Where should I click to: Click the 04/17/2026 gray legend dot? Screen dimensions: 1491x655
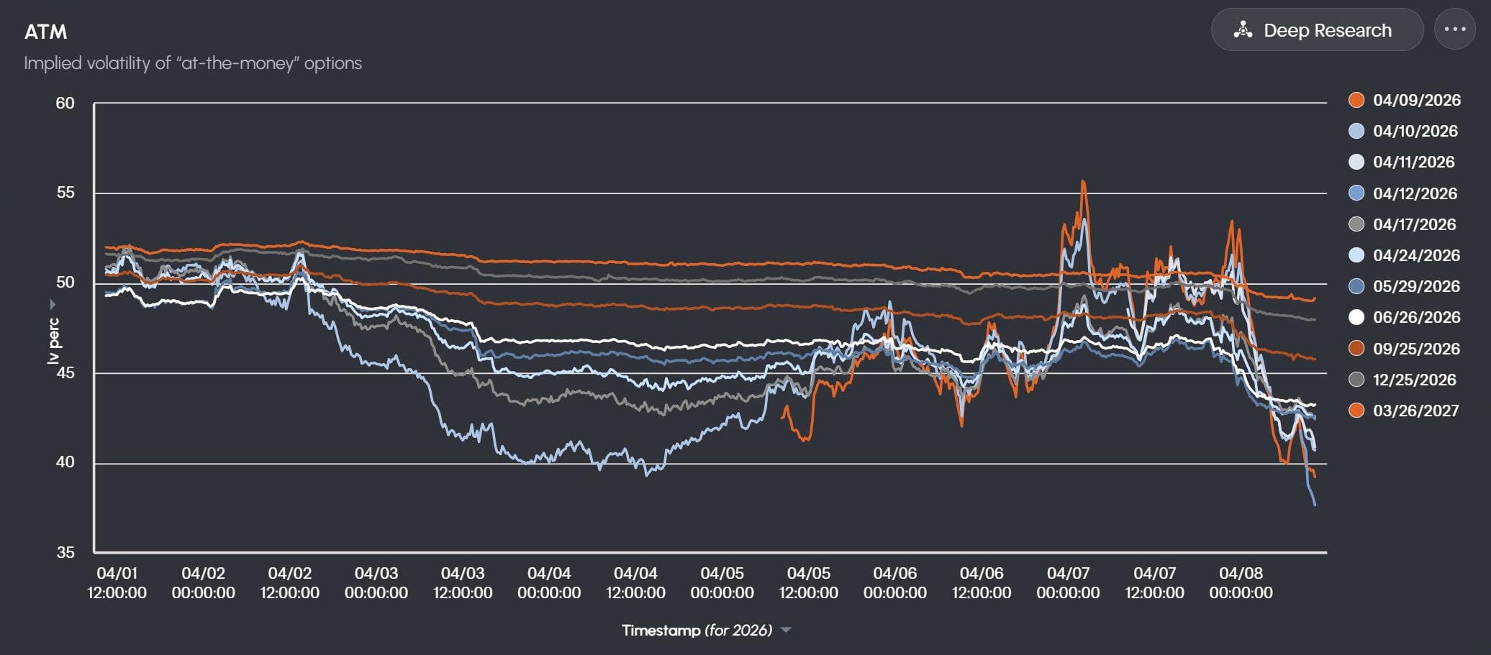click(1356, 224)
